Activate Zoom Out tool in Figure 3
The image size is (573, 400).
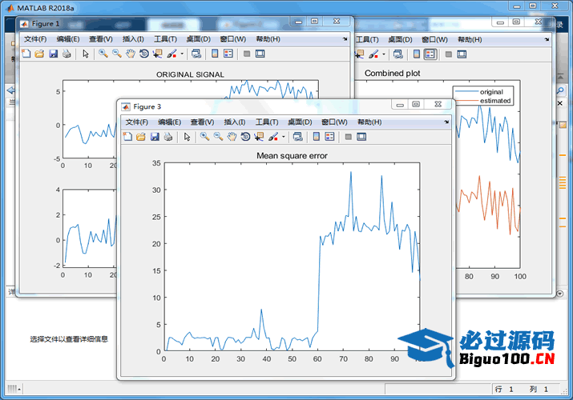coord(219,137)
